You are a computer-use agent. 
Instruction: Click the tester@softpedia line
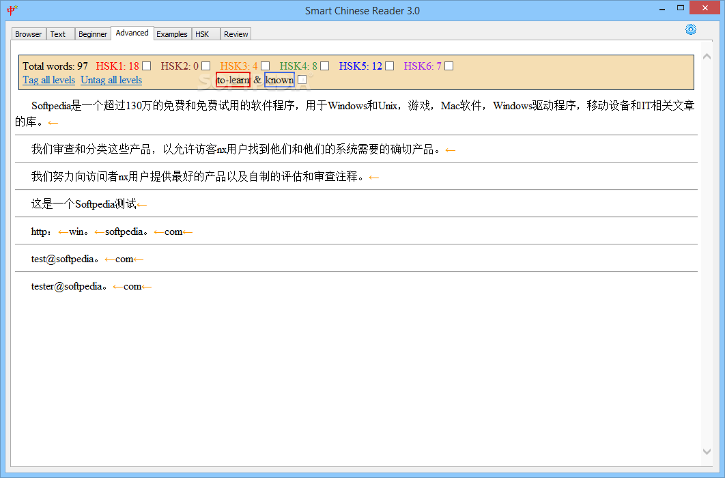pos(91,286)
